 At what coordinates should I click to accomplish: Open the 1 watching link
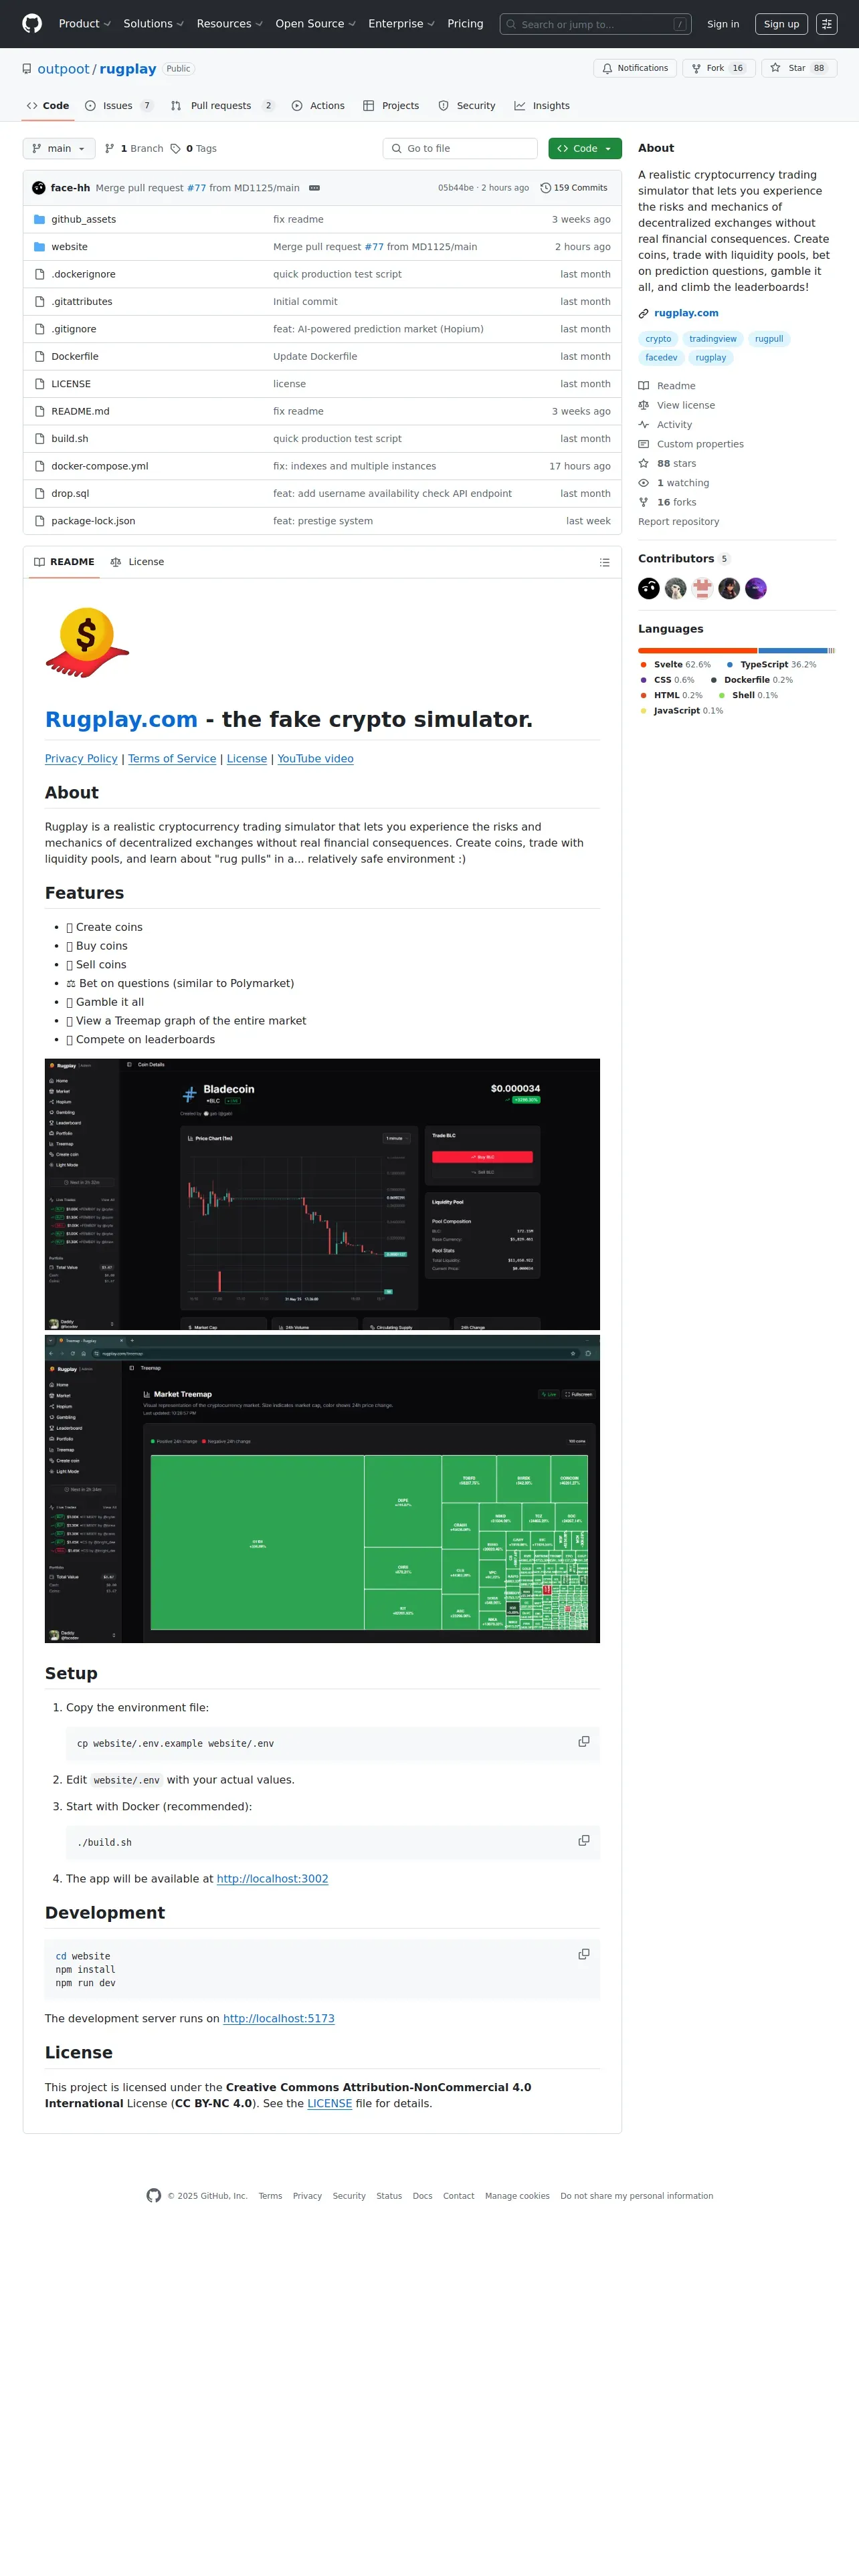tap(682, 483)
